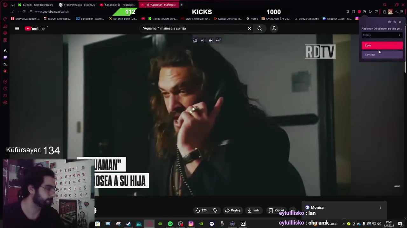The image size is (407, 228).
Task: Open browser profile avatar
Action: 390,12
